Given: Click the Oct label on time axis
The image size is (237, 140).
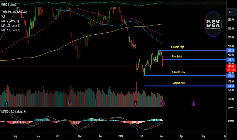Looking at the screenshot, I should pos(58,136).
